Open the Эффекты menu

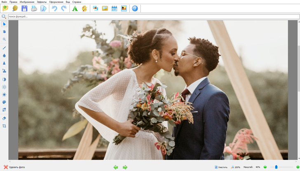[x=42, y=2]
